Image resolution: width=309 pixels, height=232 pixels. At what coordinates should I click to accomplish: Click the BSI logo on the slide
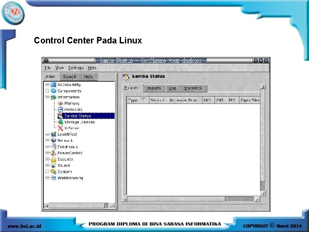13,13
